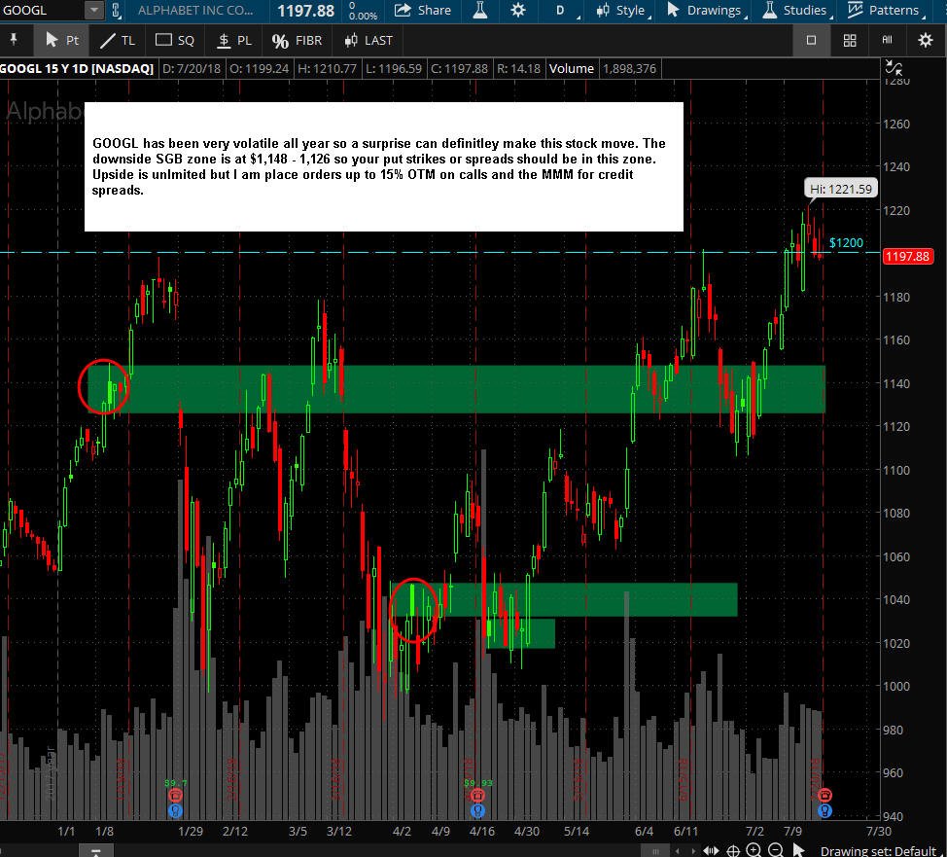947x857 pixels.
Task: Click the D: 7/20/18 date value
Action: tap(192, 69)
